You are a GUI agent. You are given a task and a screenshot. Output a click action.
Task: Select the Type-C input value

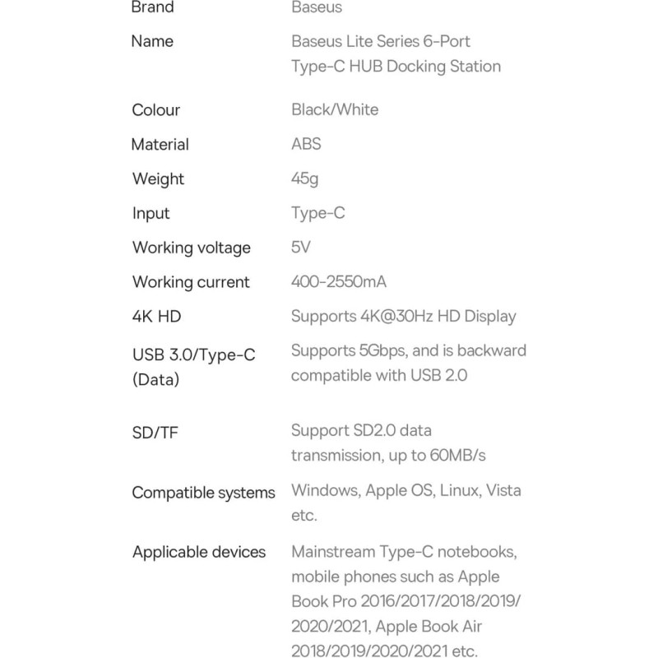point(318,213)
